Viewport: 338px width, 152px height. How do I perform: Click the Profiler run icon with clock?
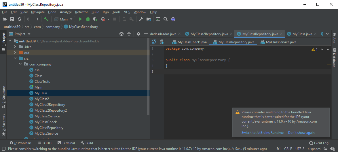point(103,19)
